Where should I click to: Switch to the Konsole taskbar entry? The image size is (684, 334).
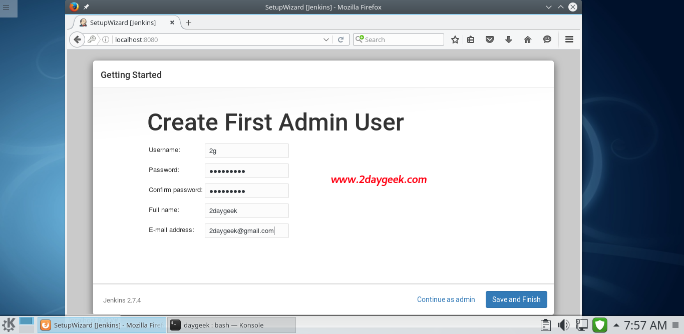click(x=231, y=325)
